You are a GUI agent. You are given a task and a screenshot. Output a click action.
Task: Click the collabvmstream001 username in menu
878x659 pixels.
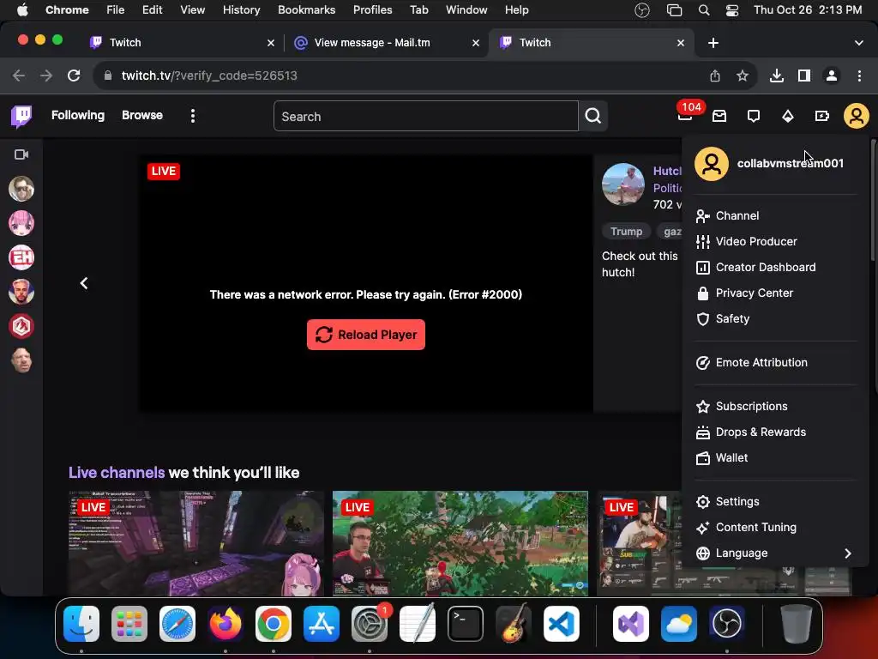(790, 164)
